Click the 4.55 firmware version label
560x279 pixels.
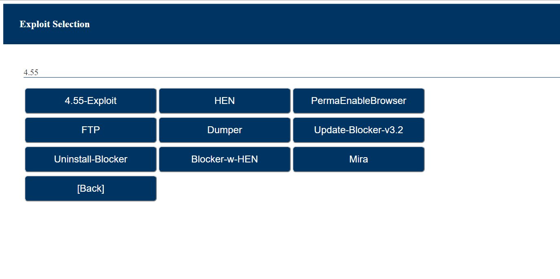(x=31, y=73)
